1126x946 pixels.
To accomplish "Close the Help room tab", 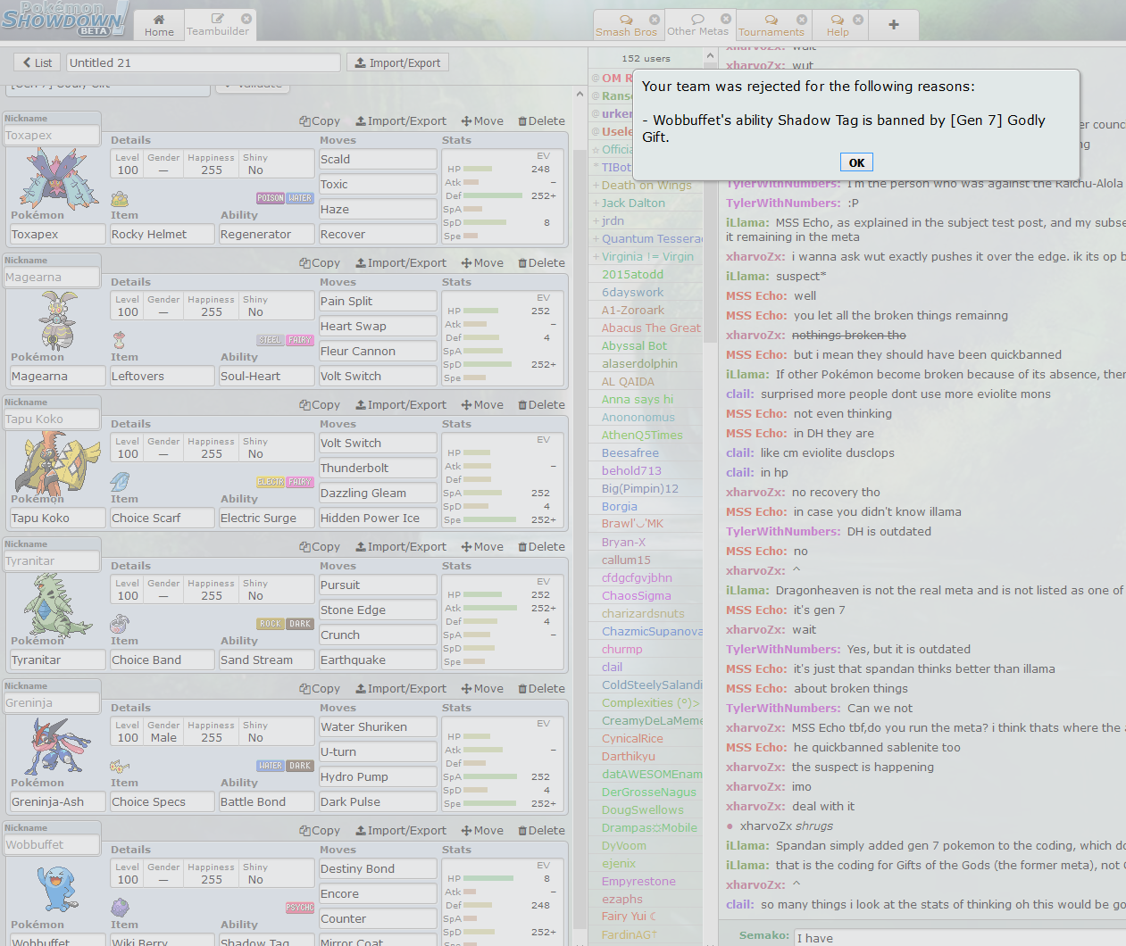I will click(x=858, y=19).
